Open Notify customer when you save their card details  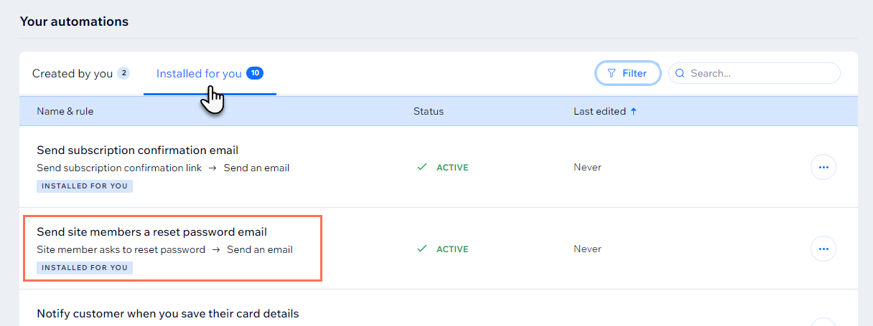tap(168, 313)
